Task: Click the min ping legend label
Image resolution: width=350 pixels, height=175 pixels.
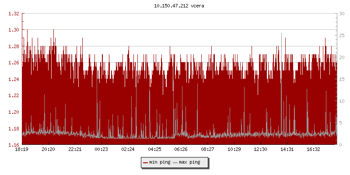Action: point(159,163)
